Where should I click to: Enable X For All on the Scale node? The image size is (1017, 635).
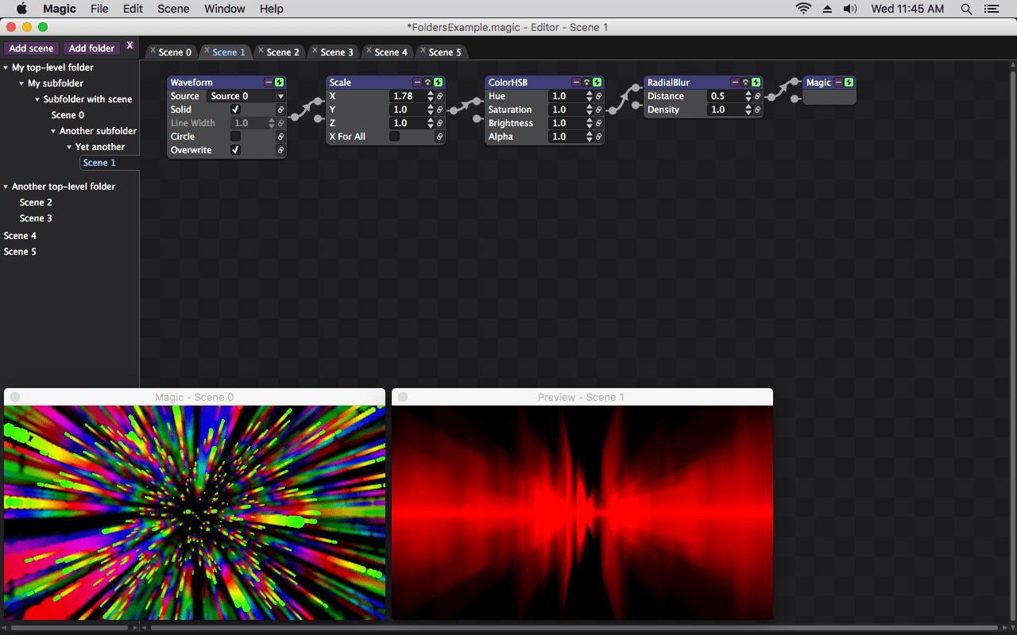[x=394, y=136]
